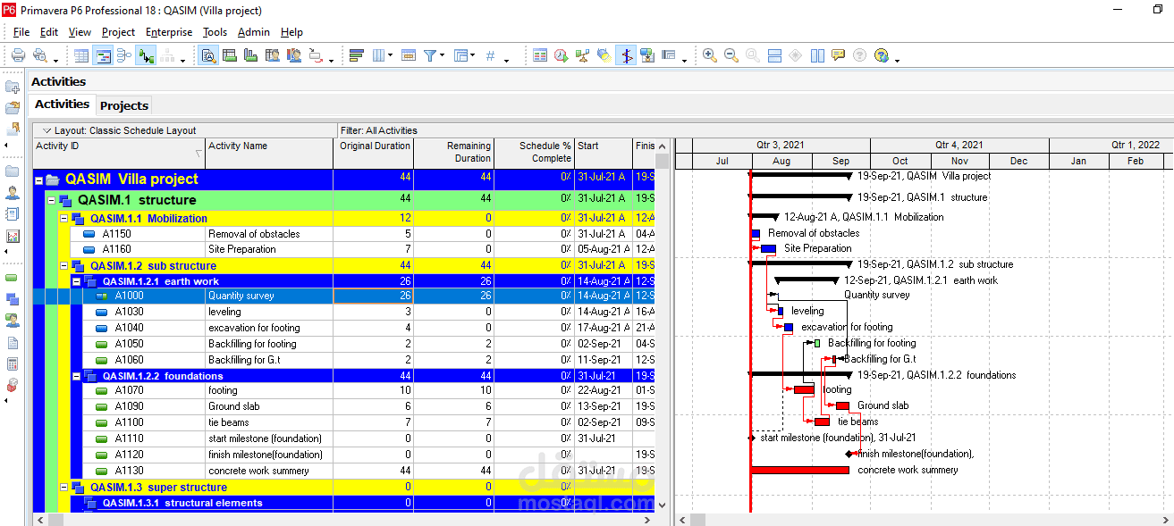
Task: Click the Original Duration column header
Action: [x=373, y=153]
